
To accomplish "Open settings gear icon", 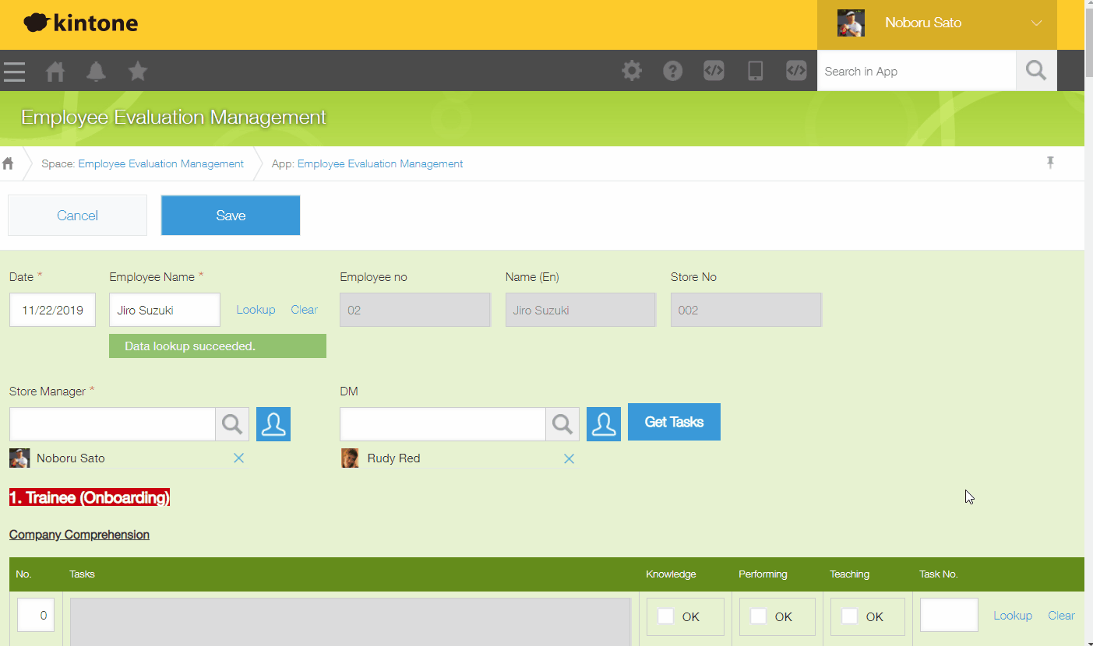I will click(x=632, y=71).
